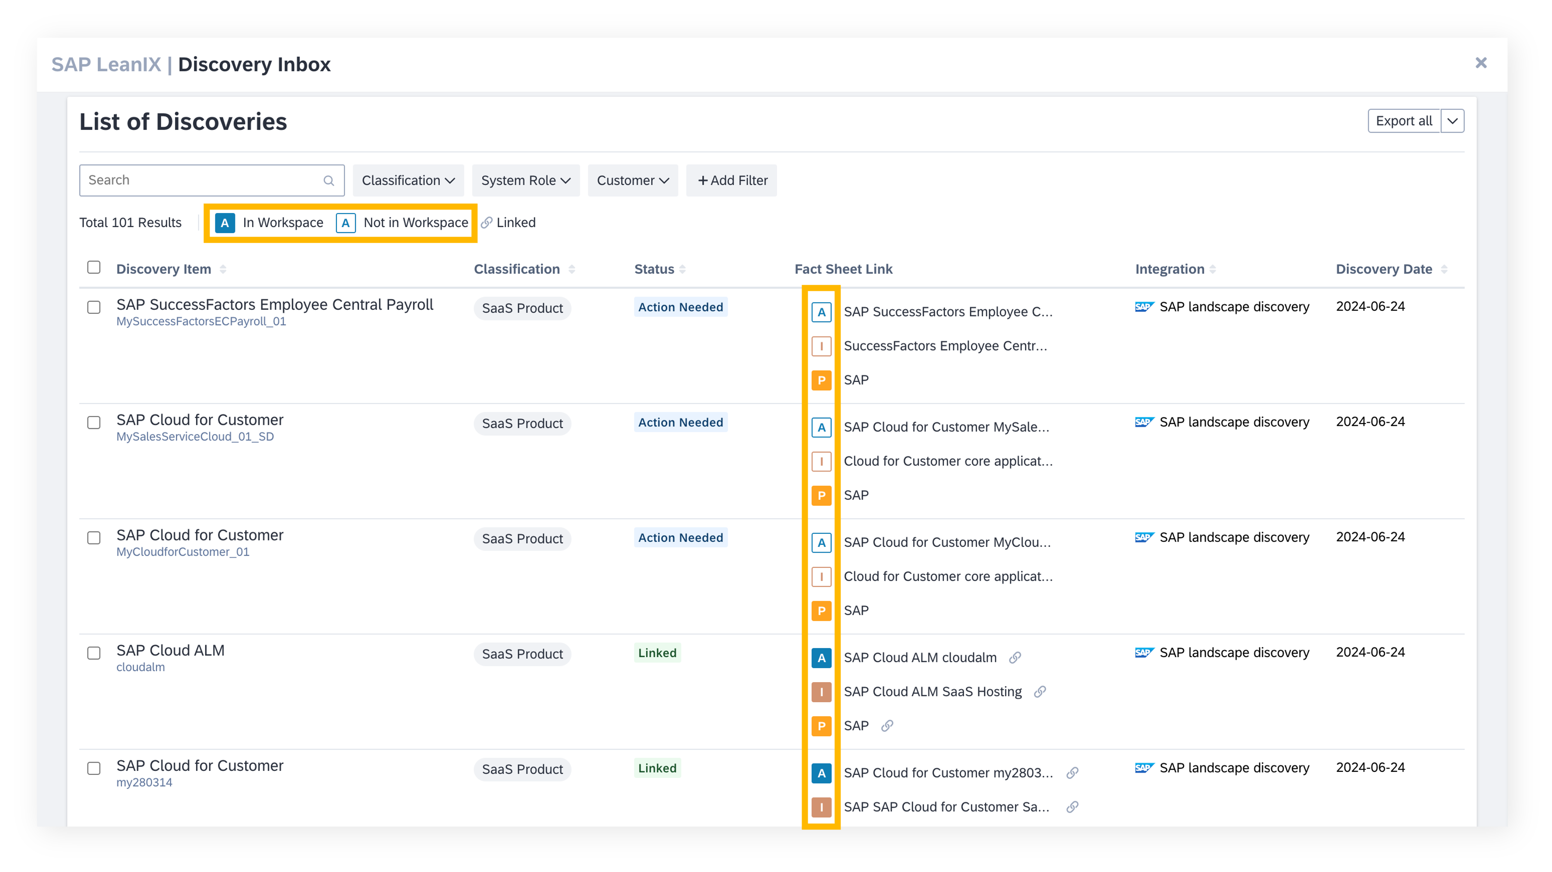
Task: Click into the Search input field
Action: (x=211, y=180)
